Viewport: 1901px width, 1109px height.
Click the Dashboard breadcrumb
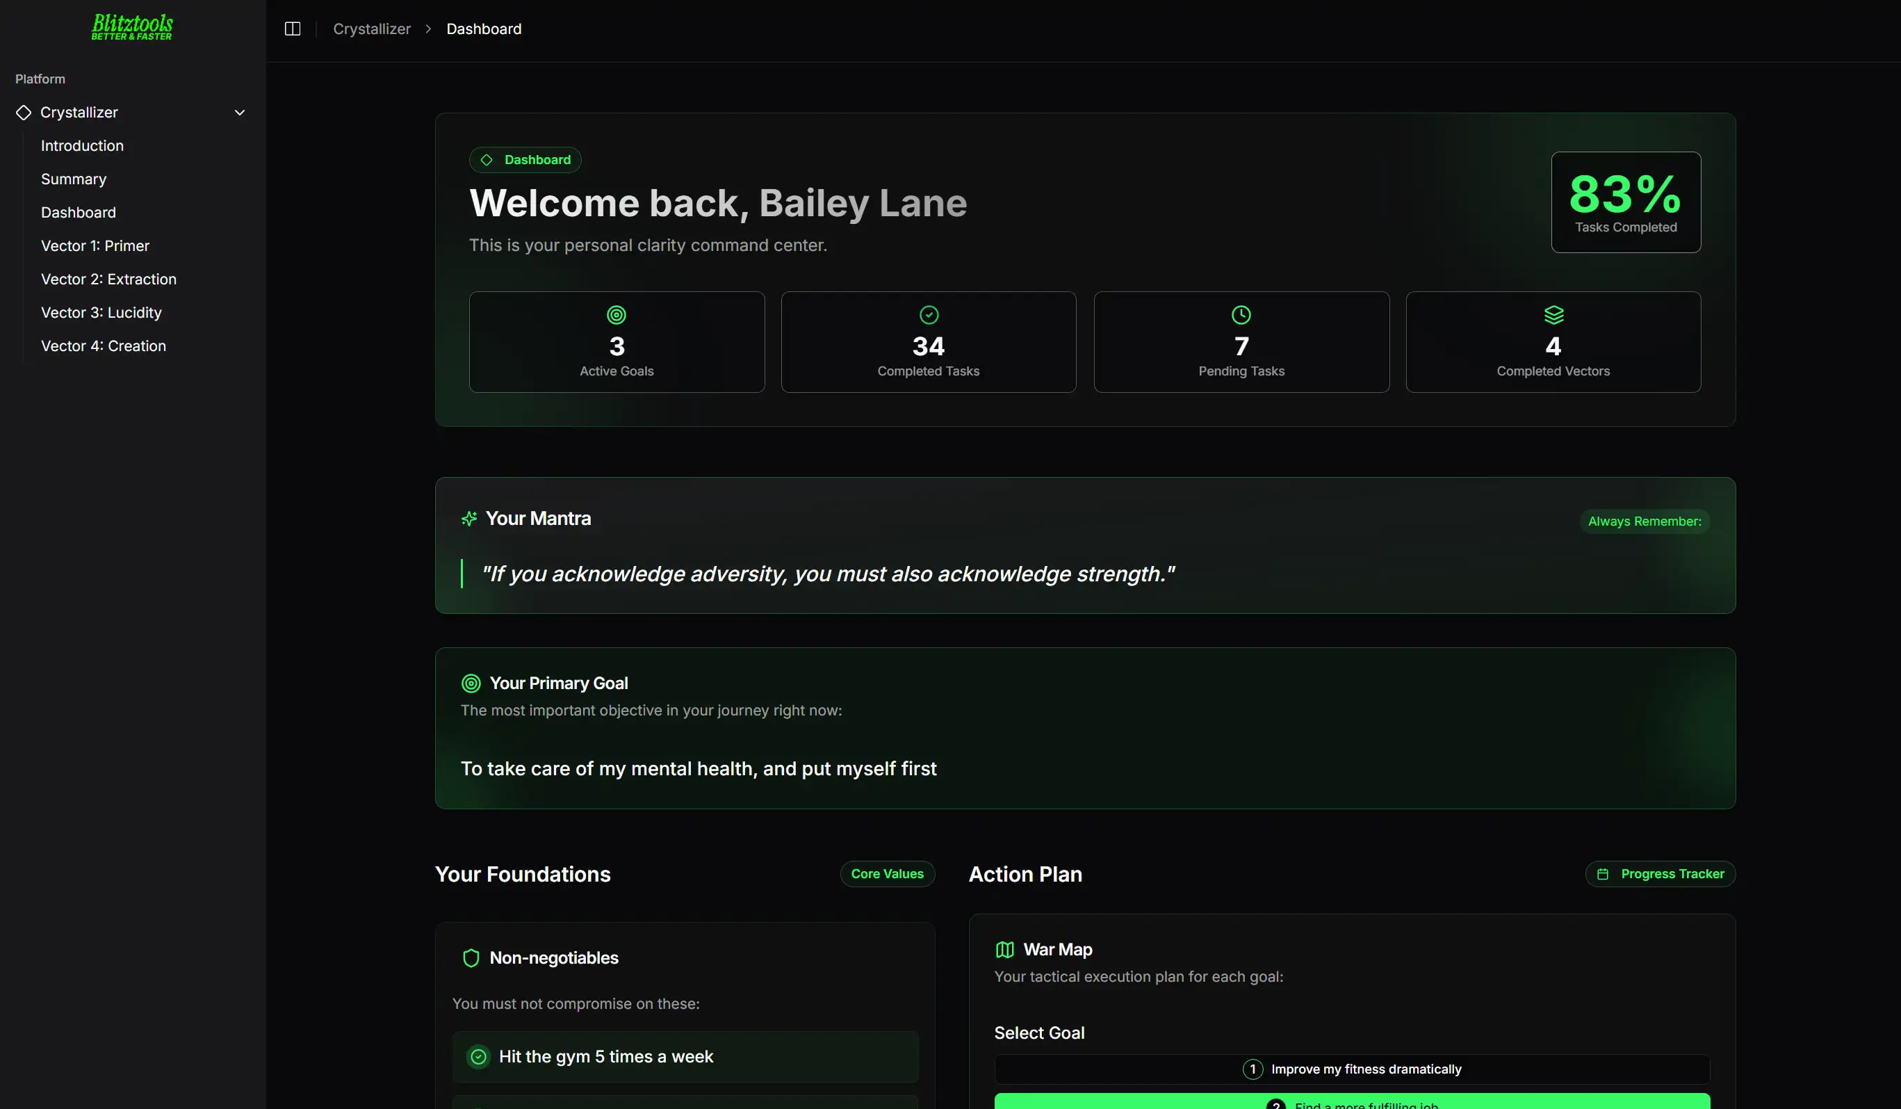pyautogui.click(x=484, y=29)
